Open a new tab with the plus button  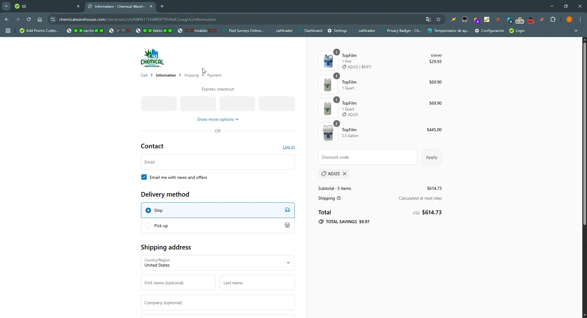(x=162, y=6)
